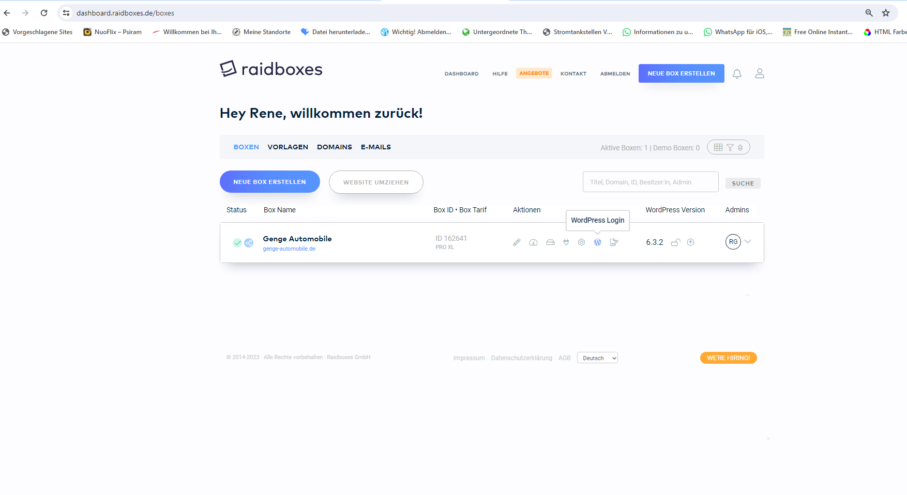Open Genge Automobile box name

tap(297, 239)
